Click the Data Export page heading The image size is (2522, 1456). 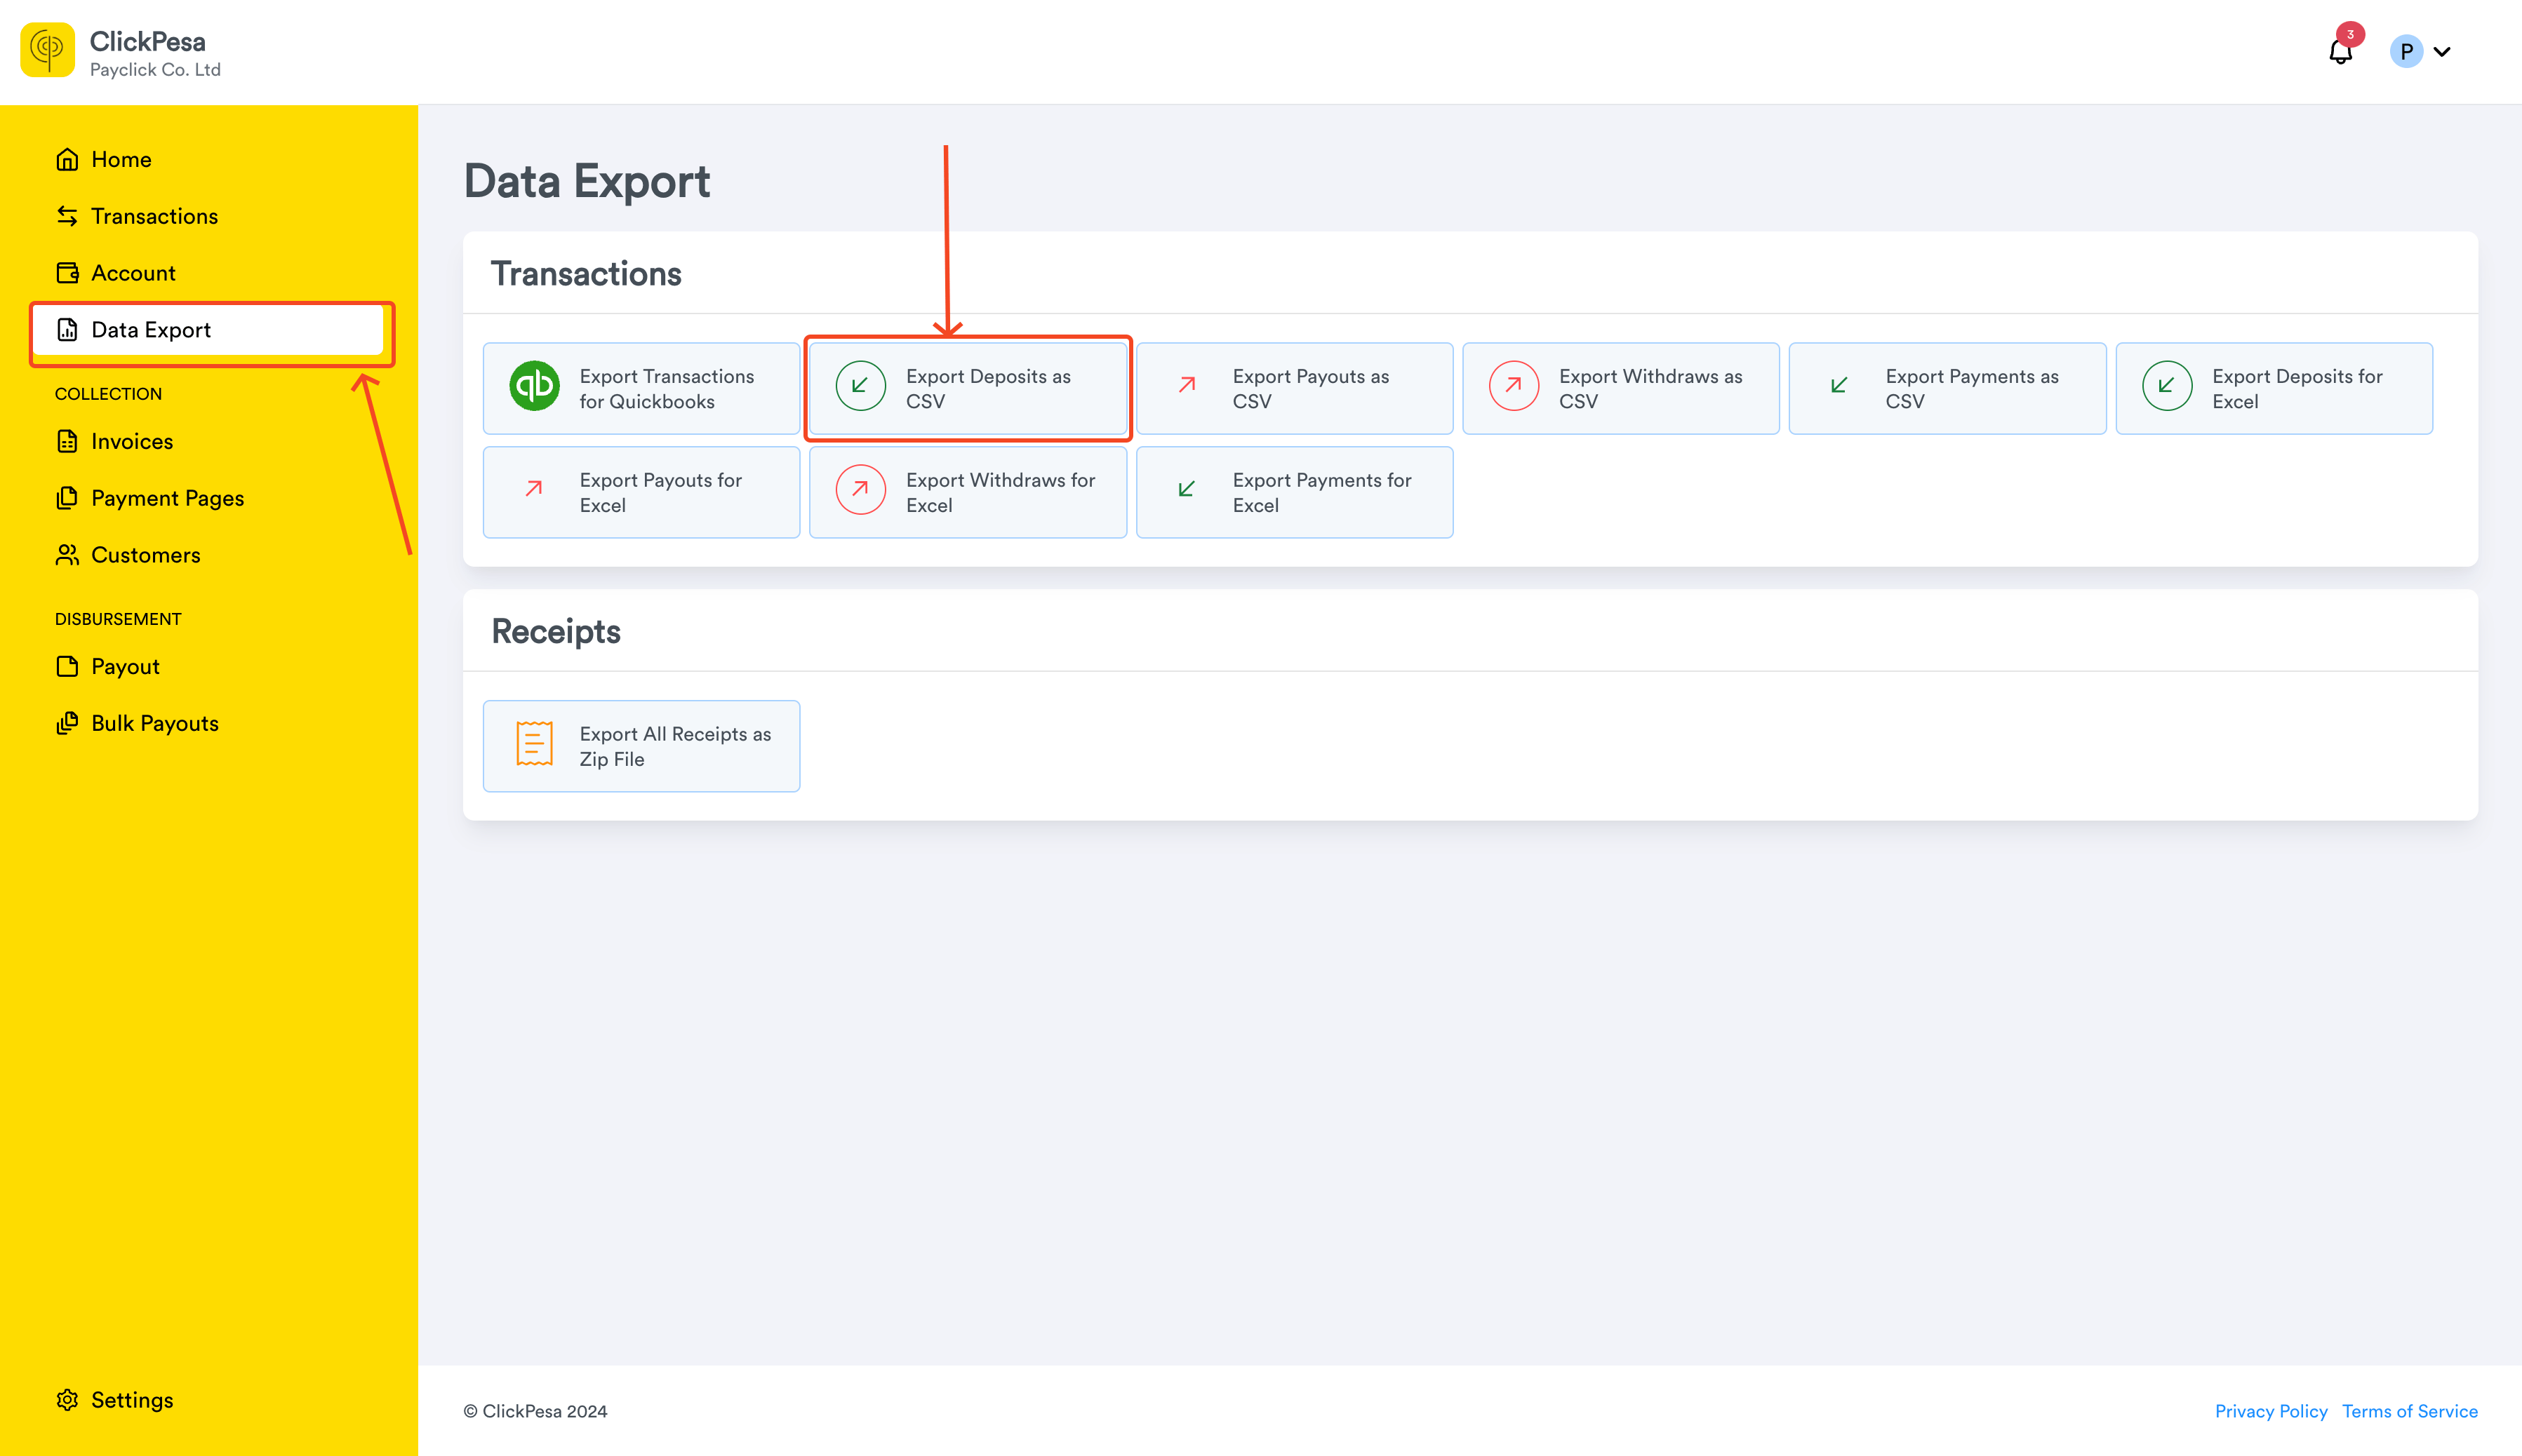[586, 181]
